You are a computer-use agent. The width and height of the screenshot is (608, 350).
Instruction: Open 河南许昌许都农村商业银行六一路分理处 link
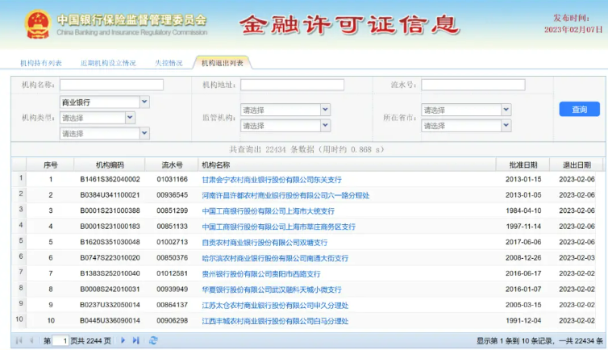tap(285, 195)
